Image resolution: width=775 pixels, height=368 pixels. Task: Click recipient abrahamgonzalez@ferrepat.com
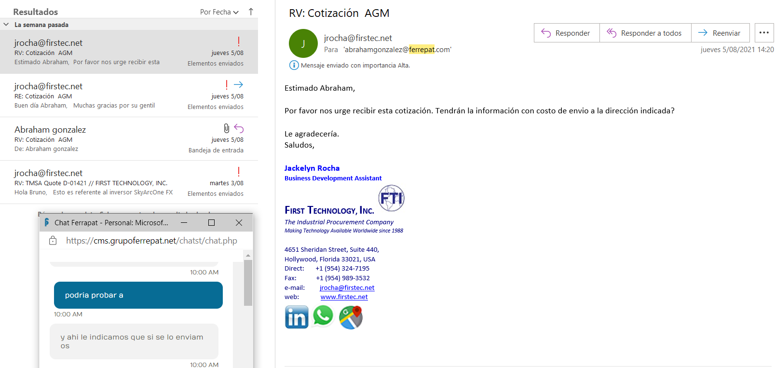click(397, 49)
